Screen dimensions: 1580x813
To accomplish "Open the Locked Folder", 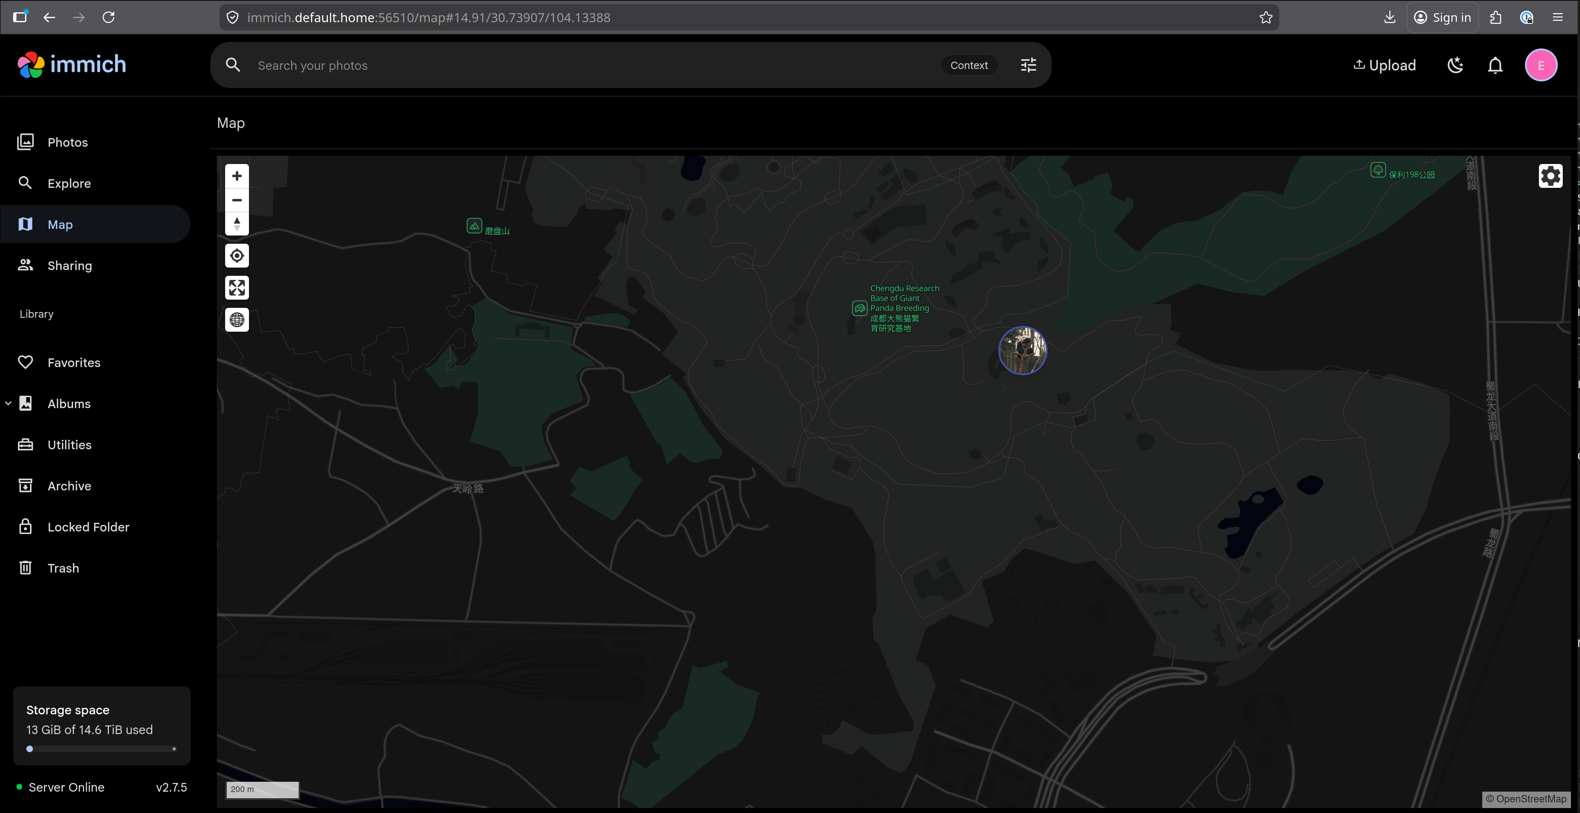I will point(88,527).
